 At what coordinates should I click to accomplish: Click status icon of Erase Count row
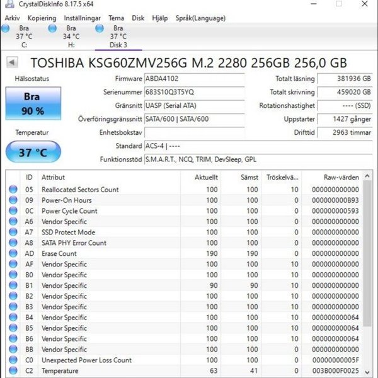pyautogui.click(x=13, y=253)
